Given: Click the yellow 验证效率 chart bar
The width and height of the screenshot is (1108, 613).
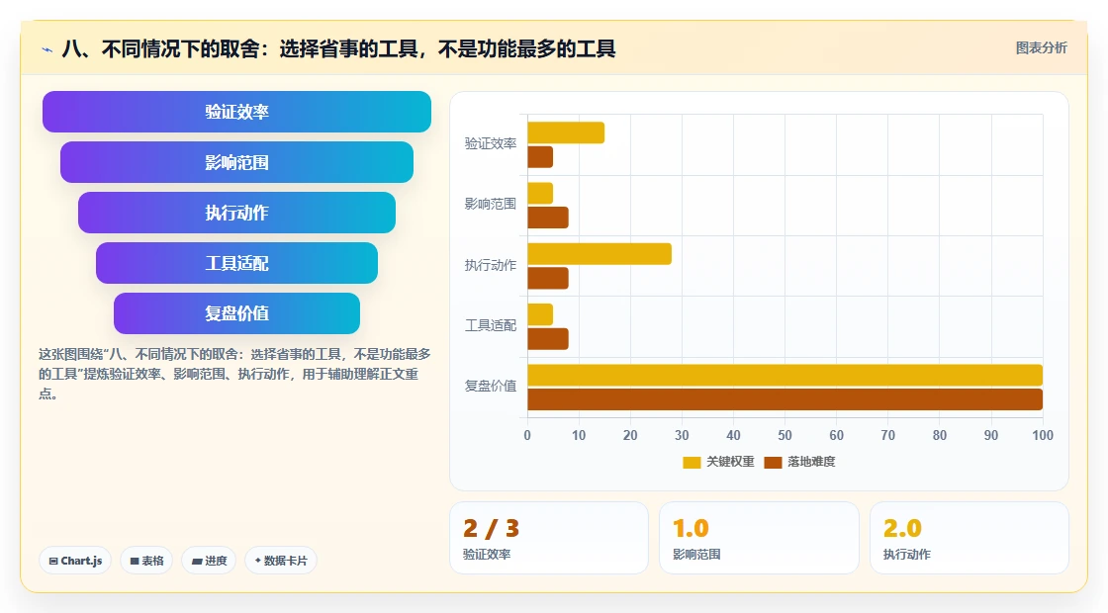Looking at the screenshot, I should pyautogui.click(x=566, y=132).
